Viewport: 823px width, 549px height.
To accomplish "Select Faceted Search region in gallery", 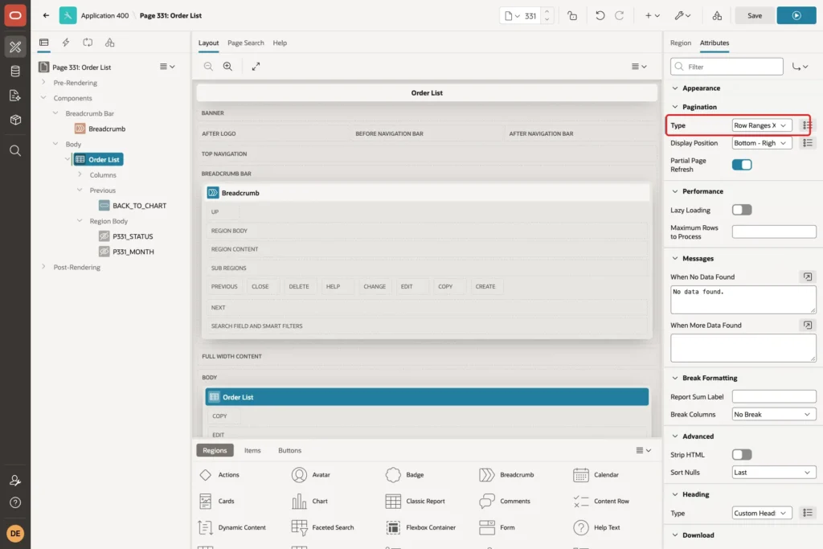I will pyautogui.click(x=322, y=527).
